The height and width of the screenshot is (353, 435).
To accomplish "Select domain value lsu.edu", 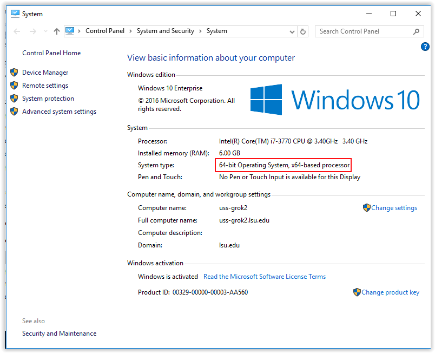I will click(229, 245).
